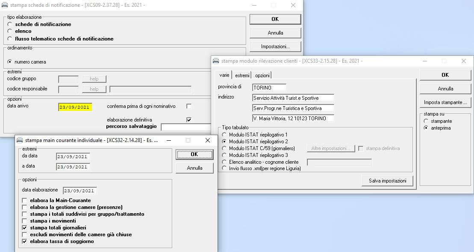Select 'anteprima' as print destination
Image resolution: width=474 pixels, height=252 pixels.
coord(426,128)
